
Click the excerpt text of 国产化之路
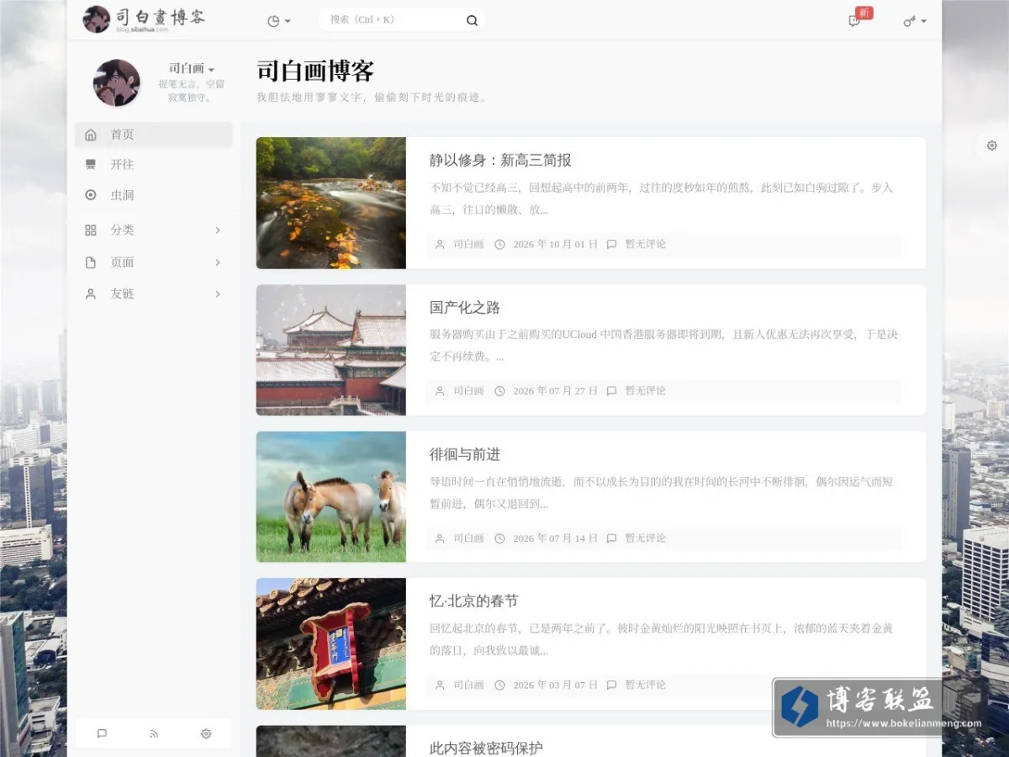click(663, 345)
